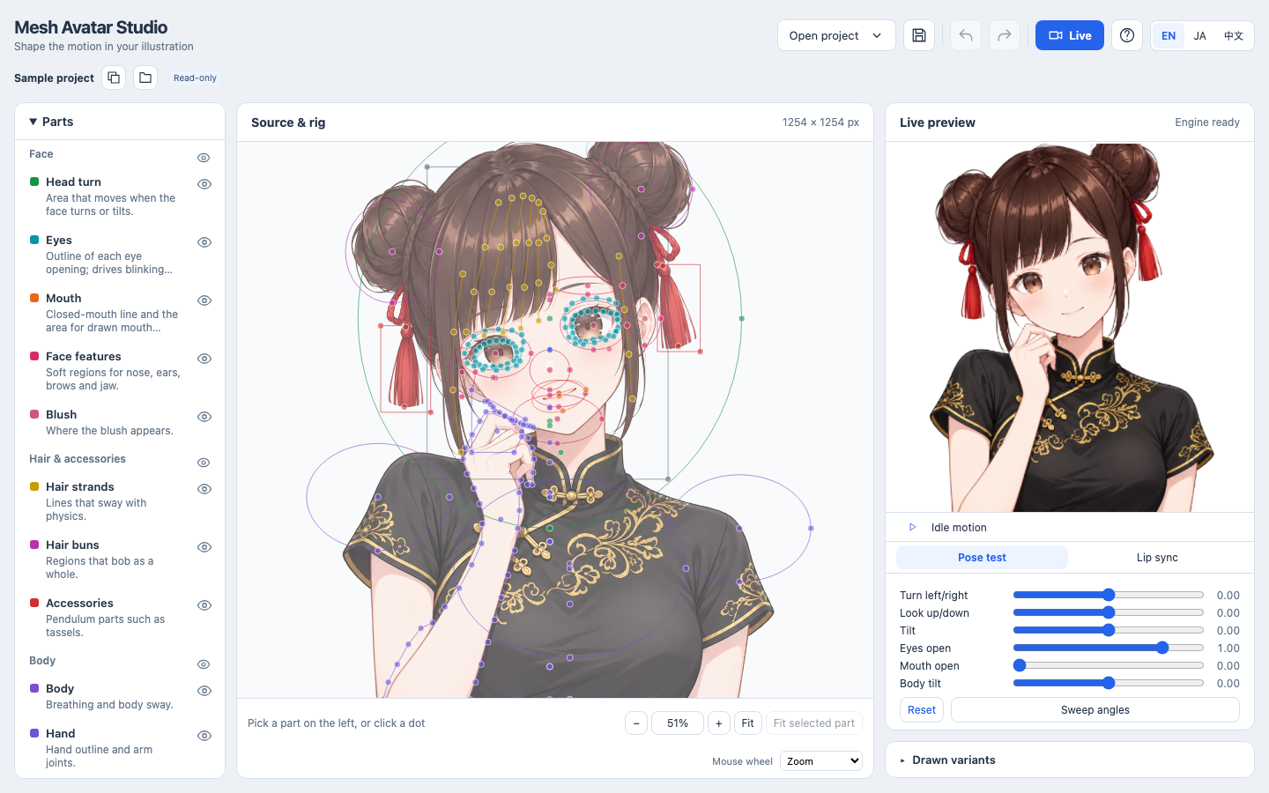Click the duplicate sample project icon
The height and width of the screenshot is (793, 1269).
coord(114,78)
